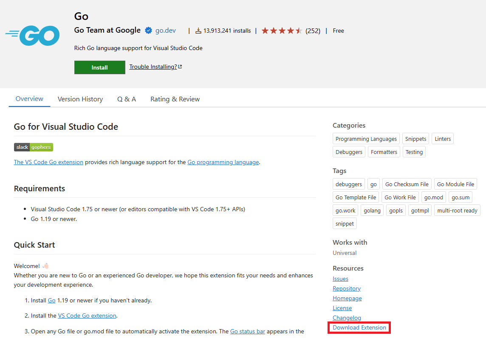Open the Repository resource link
The height and width of the screenshot is (338, 486).
click(x=347, y=288)
